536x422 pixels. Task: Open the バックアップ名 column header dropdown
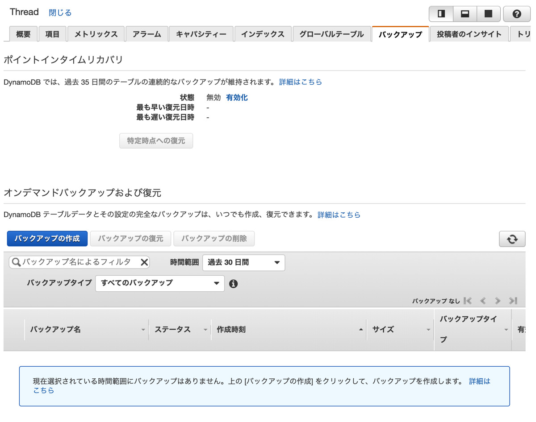tap(143, 329)
